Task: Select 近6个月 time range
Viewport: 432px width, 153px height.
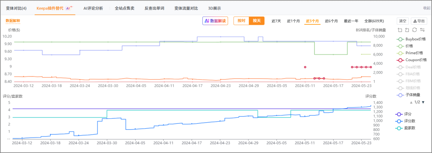Action: coord(331,21)
